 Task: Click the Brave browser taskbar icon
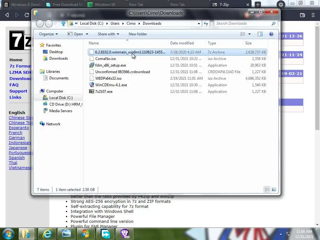coord(125,234)
